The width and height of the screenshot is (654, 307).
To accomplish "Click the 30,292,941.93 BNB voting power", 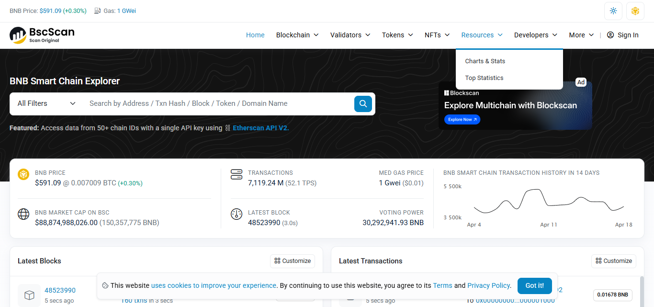I will (393, 223).
